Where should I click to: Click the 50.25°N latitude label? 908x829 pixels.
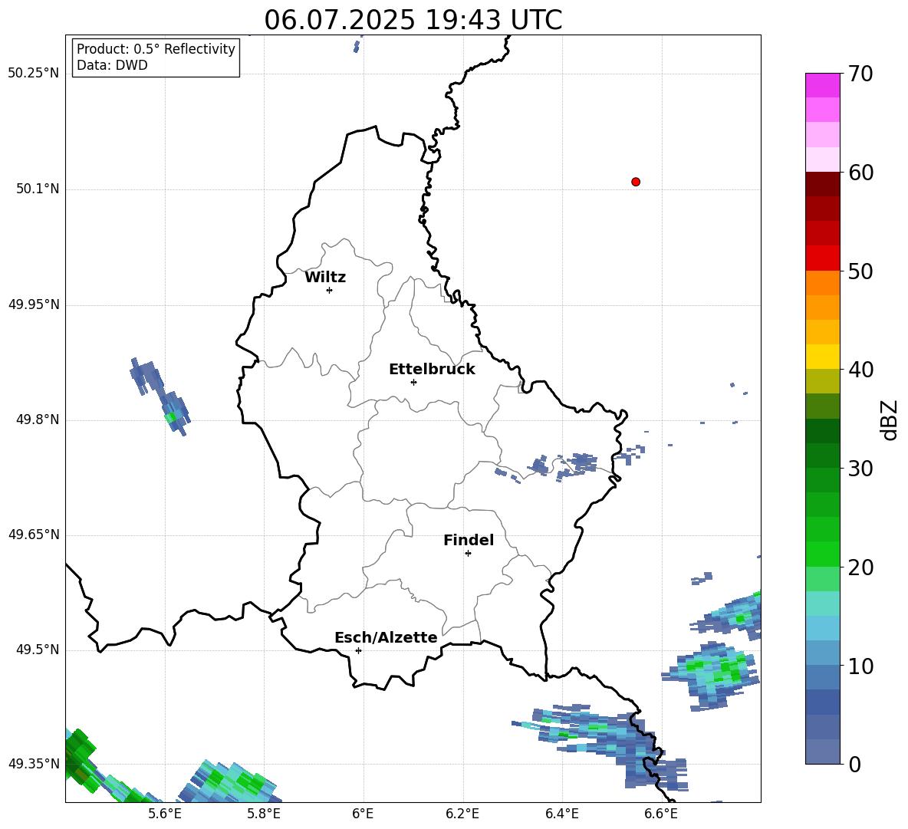click(34, 74)
